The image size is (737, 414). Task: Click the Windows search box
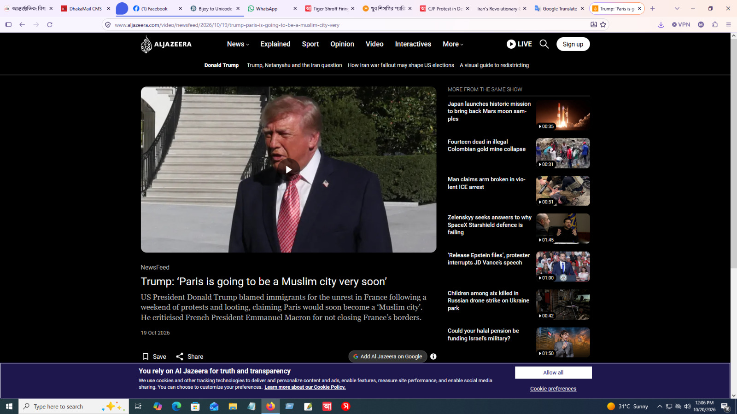click(x=74, y=406)
